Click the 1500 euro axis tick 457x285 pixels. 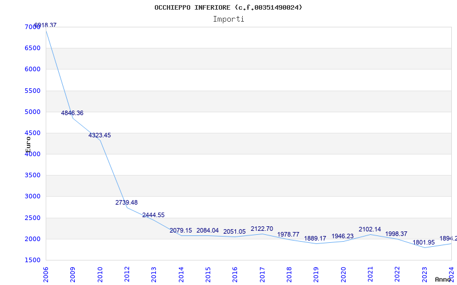(x=33, y=260)
